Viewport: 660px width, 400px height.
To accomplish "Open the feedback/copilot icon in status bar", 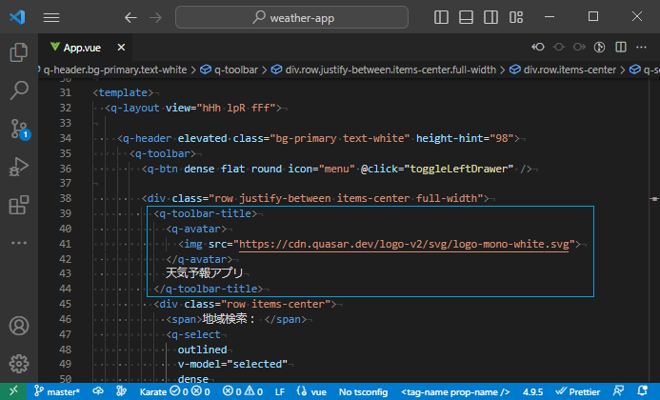I will [x=618, y=391].
